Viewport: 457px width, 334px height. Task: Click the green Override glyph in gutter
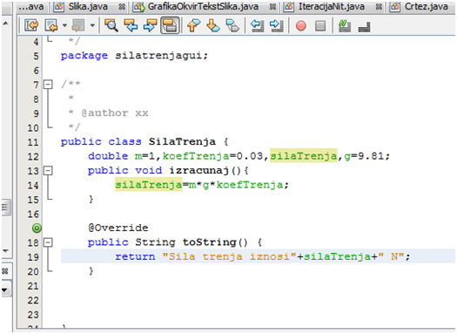(x=37, y=228)
